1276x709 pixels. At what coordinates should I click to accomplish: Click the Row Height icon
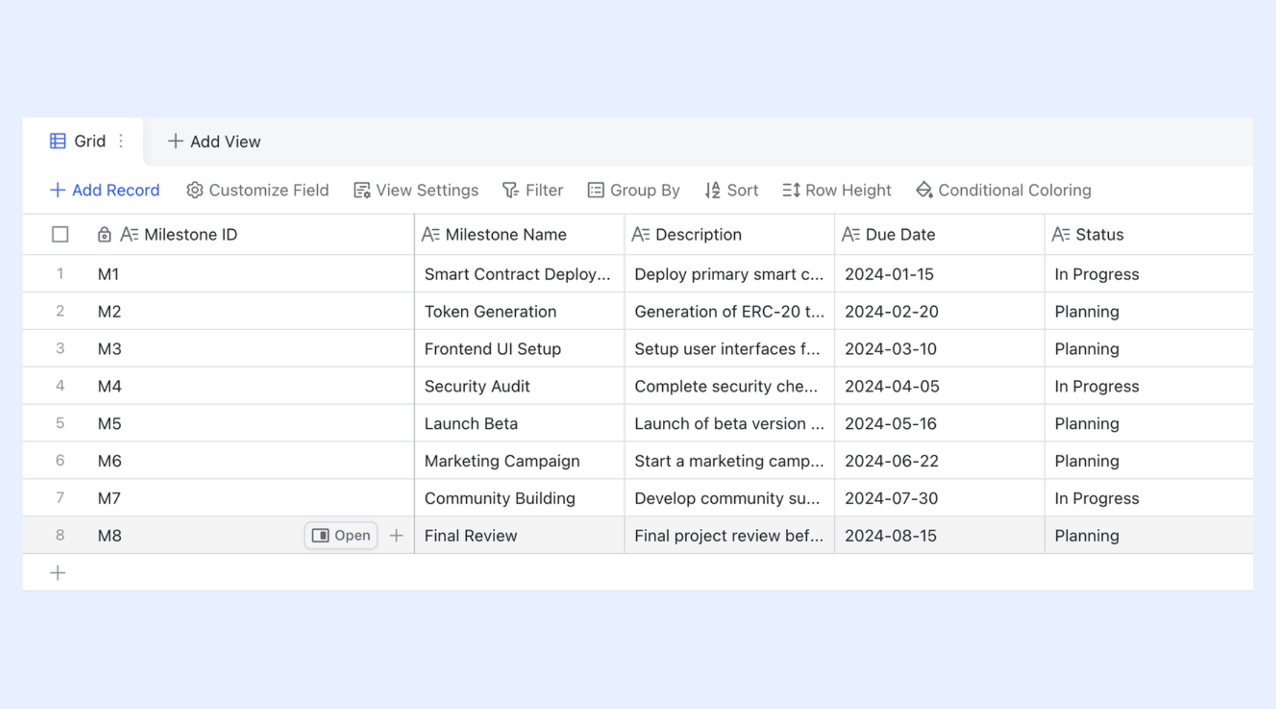(x=791, y=190)
